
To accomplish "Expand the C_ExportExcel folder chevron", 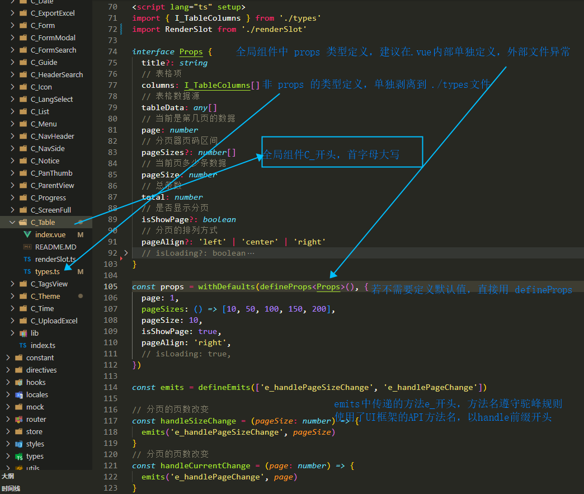I will coord(12,13).
